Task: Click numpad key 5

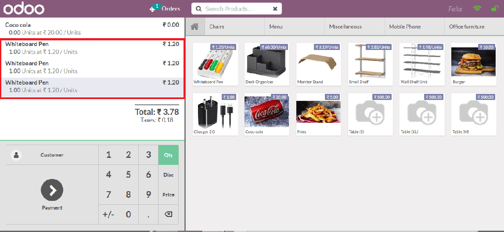Action: click(x=129, y=175)
